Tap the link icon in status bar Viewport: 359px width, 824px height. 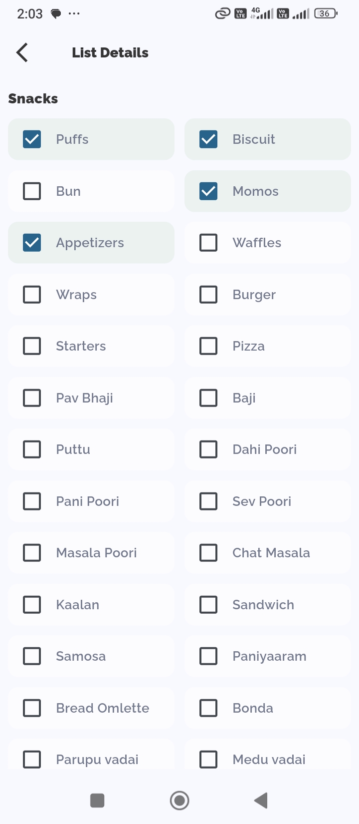(x=222, y=13)
